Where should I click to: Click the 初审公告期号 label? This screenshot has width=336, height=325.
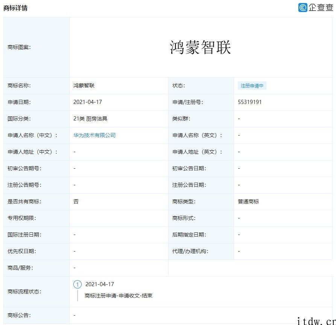24,168
